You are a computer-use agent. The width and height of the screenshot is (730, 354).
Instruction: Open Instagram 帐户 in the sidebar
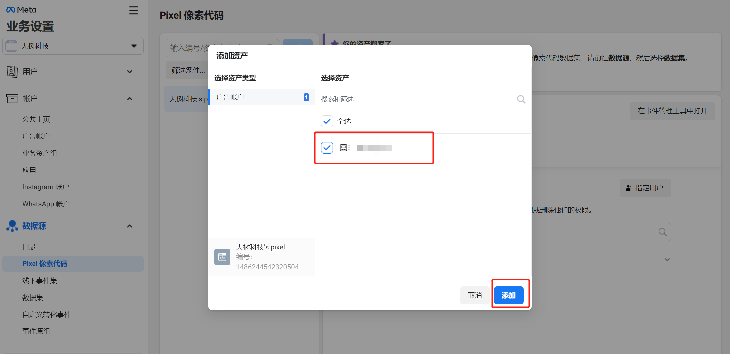46,187
